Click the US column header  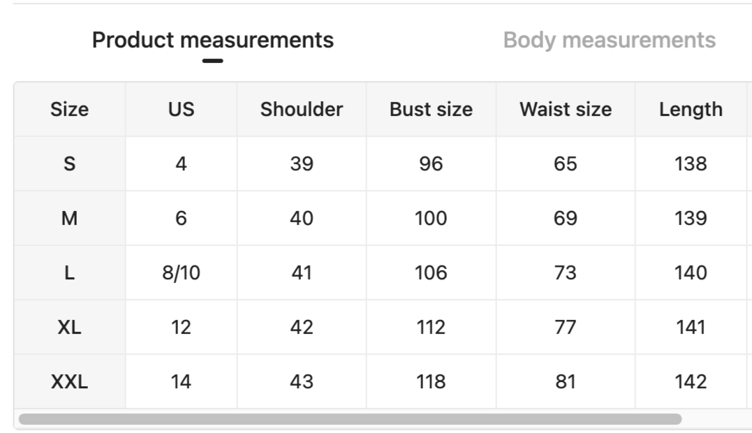click(x=181, y=110)
